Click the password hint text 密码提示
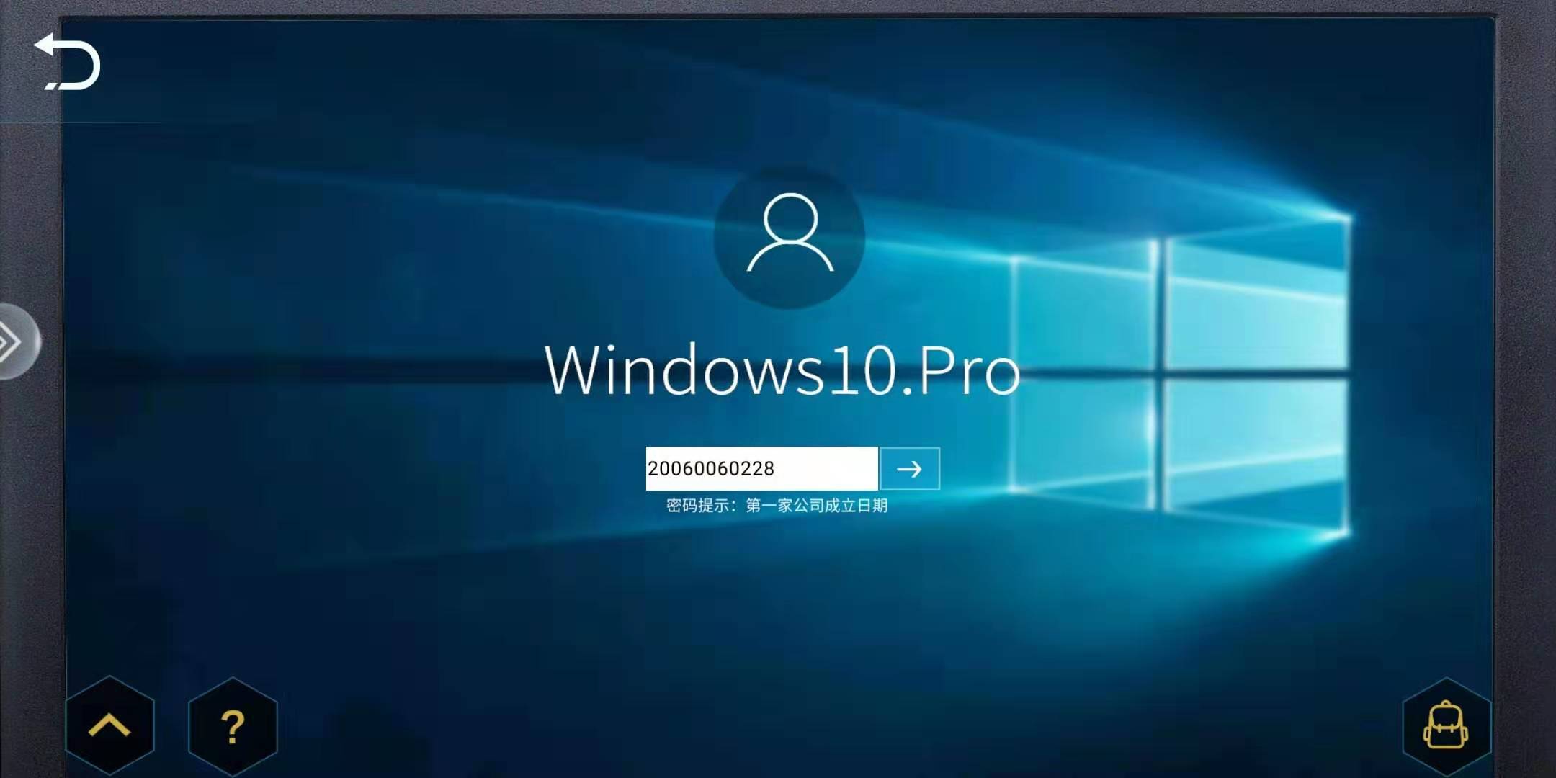Screen dimensions: 1556x778 (x=777, y=506)
